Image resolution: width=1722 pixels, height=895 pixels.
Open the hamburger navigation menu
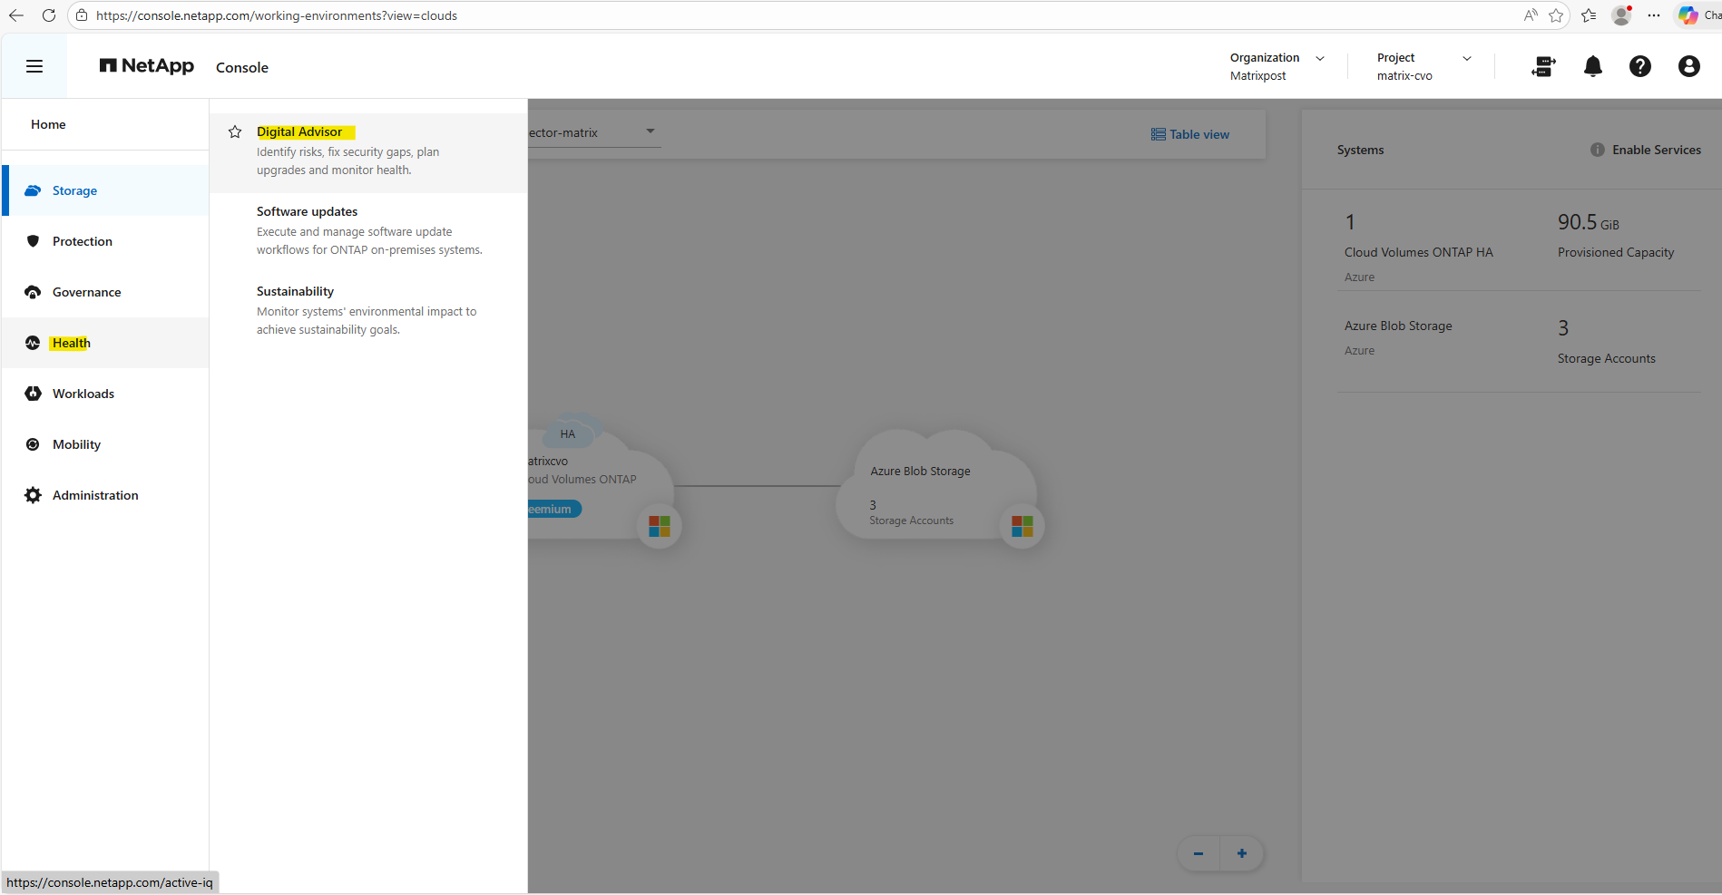34,66
